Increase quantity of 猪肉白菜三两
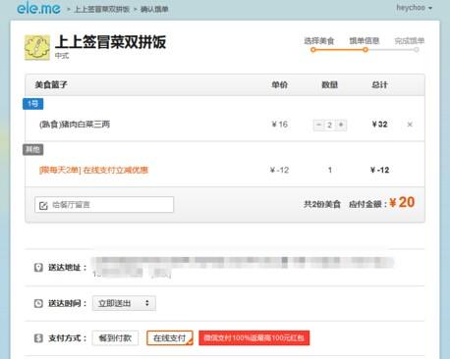The width and height of the screenshot is (450, 359). 341,125
